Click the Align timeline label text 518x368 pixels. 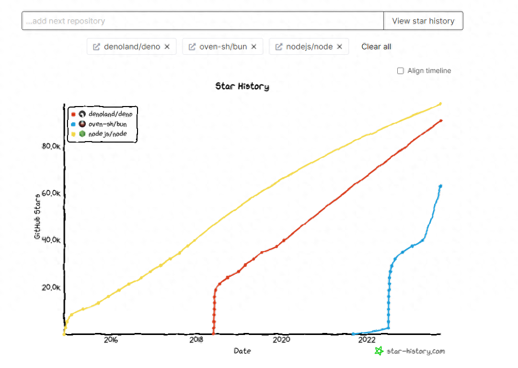[429, 71]
